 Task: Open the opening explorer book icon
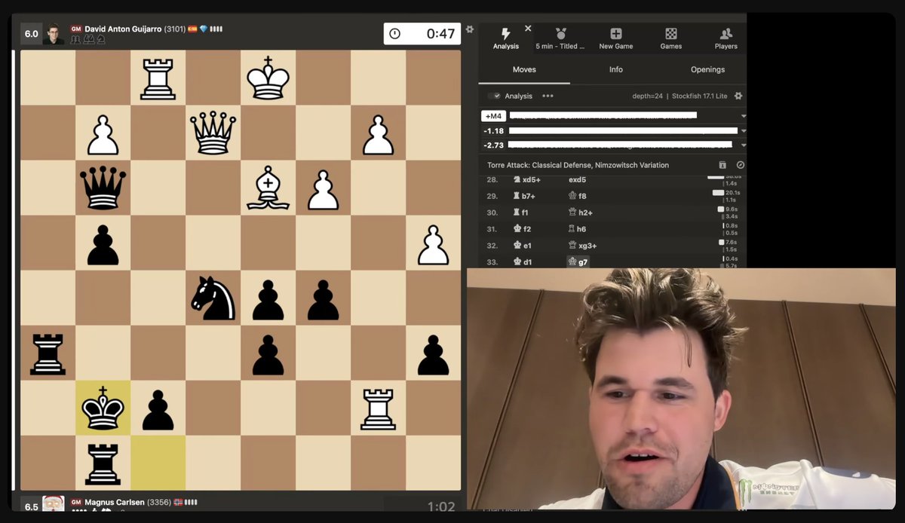pyautogui.click(x=722, y=165)
